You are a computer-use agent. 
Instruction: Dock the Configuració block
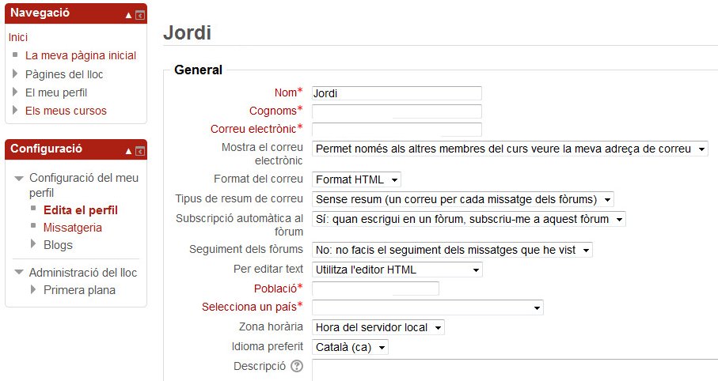tap(140, 150)
